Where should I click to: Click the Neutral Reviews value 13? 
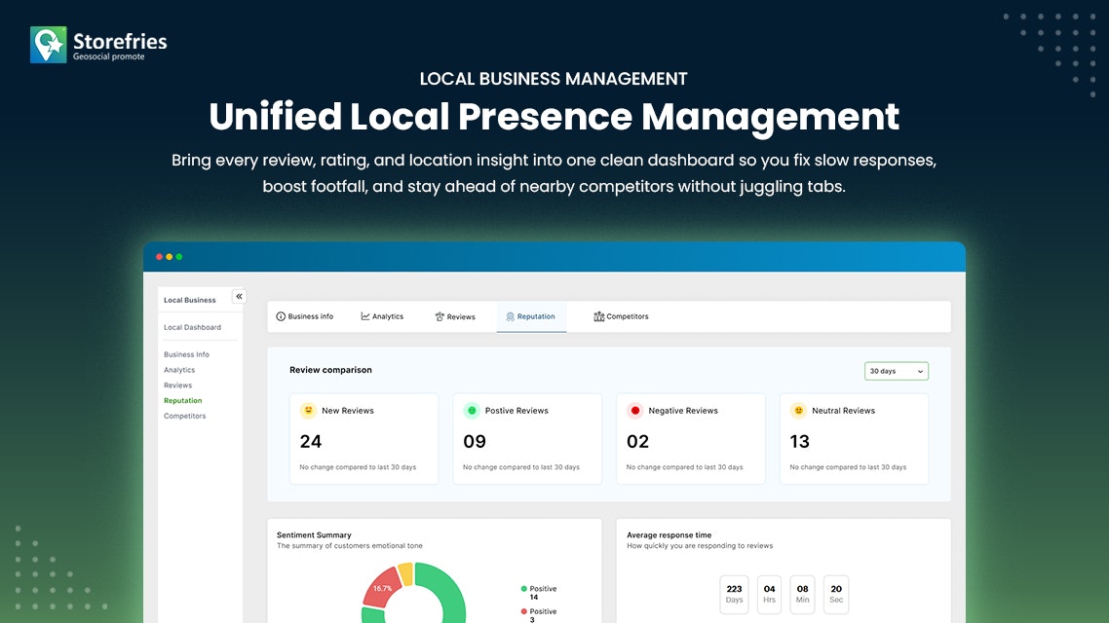tap(799, 442)
